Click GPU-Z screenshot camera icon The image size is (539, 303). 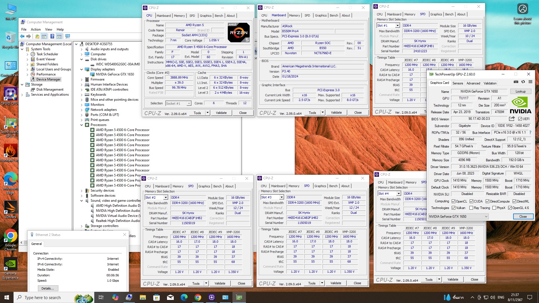point(516,82)
